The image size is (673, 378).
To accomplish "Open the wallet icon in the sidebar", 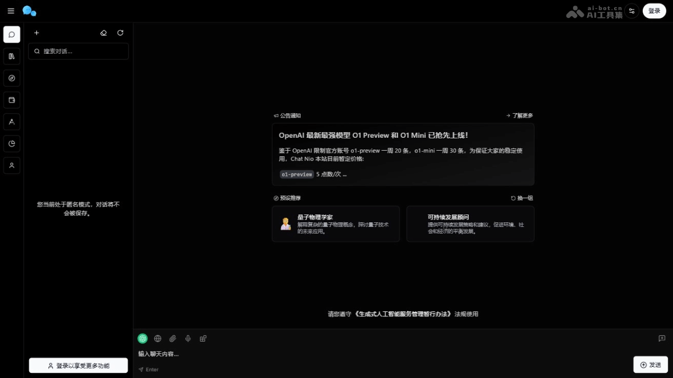I will pyautogui.click(x=12, y=100).
